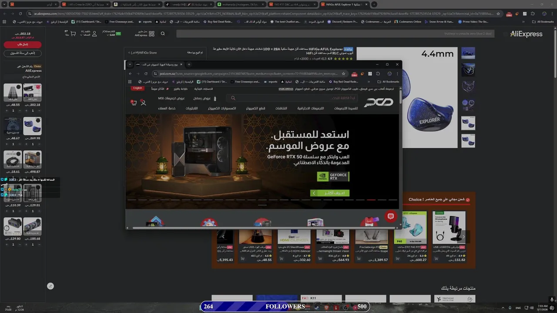Open the Hi salih account dropdown

pos(89,33)
